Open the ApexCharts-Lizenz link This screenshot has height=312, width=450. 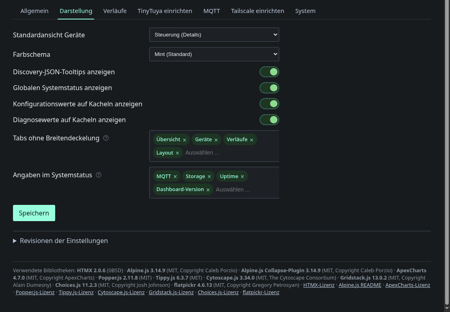[407, 285]
